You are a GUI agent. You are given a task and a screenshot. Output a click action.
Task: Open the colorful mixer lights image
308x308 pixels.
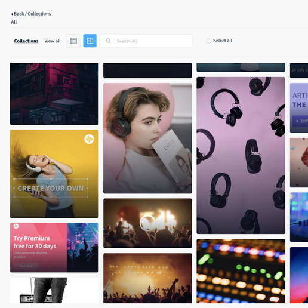[241, 271]
